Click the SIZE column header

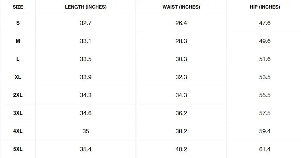pyautogui.click(x=18, y=7)
